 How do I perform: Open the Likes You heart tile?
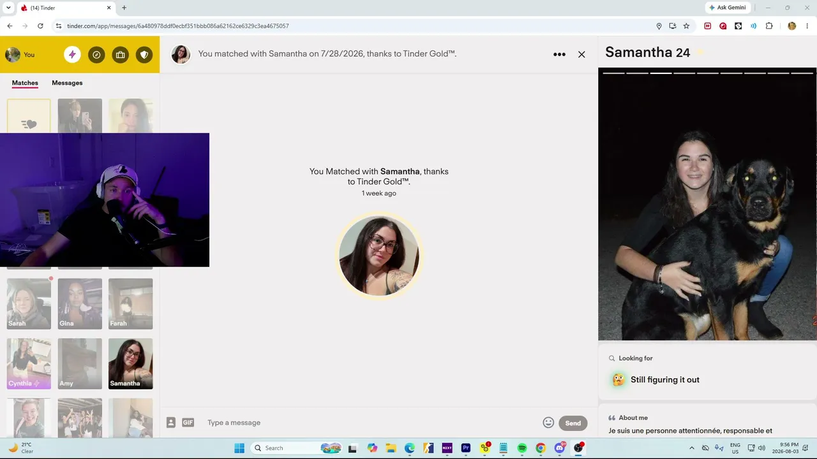point(29,116)
